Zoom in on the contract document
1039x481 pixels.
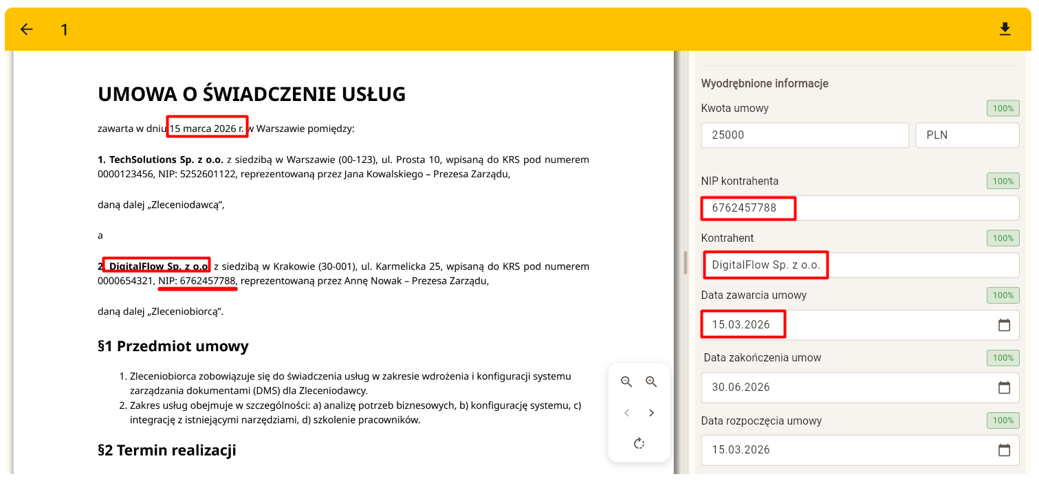point(651,382)
